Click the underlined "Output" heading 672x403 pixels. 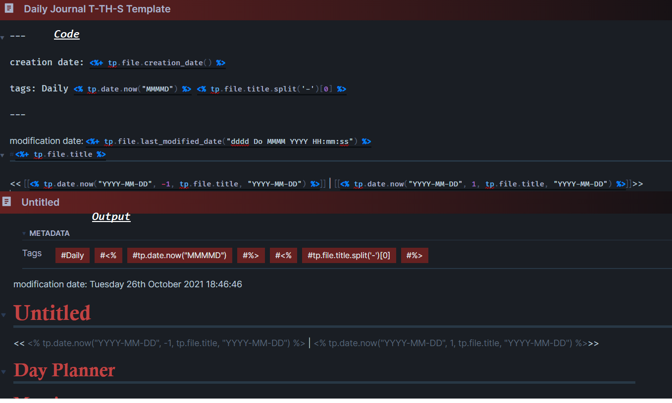coord(111,217)
